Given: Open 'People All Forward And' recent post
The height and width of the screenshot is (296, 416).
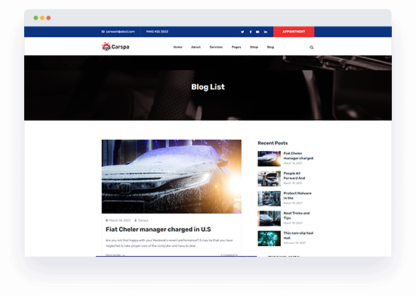Looking at the screenshot, I should coord(294,176).
